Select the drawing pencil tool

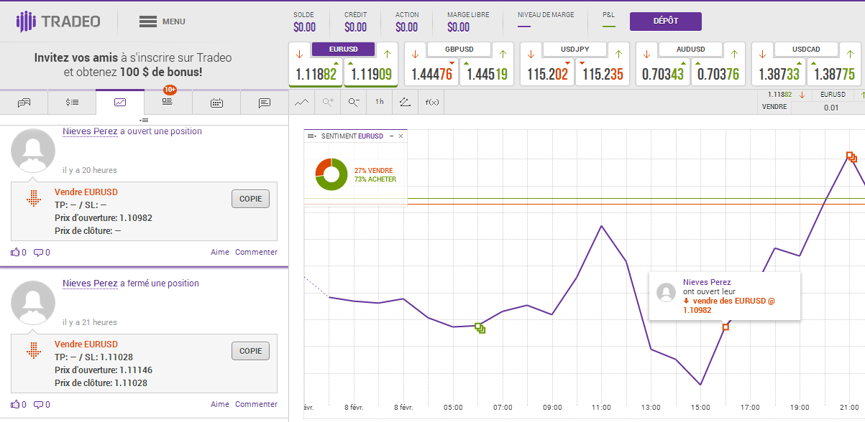pos(404,102)
